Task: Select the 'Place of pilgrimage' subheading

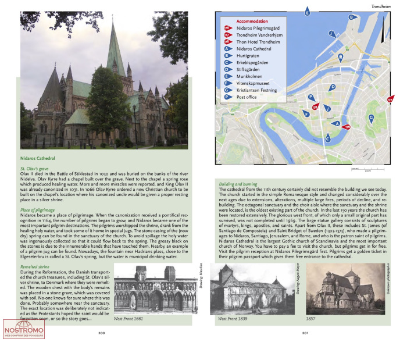Action: point(37,210)
